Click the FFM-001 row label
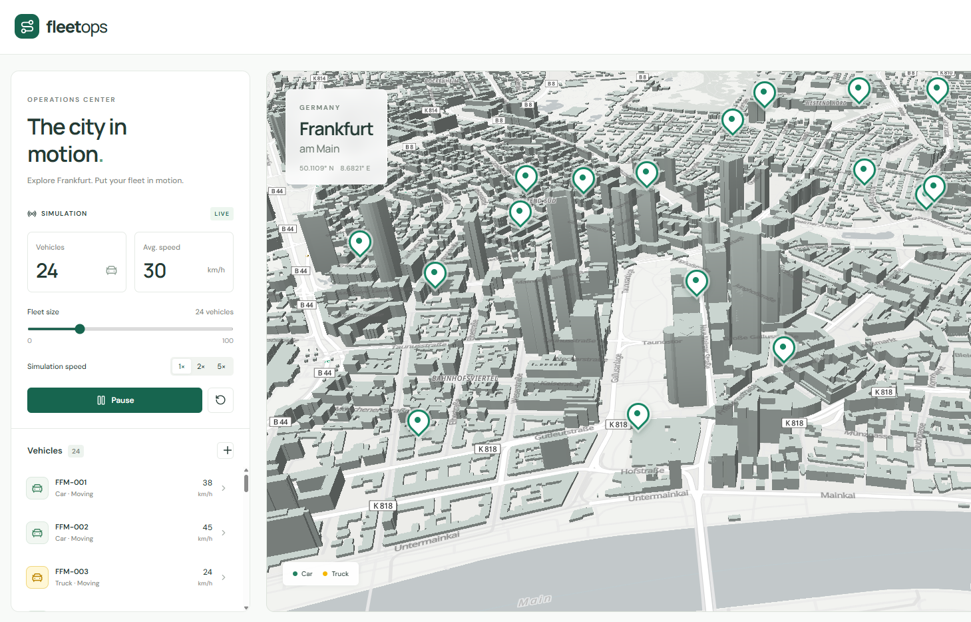The width and height of the screenshot is (971, 622). [71, 482]
